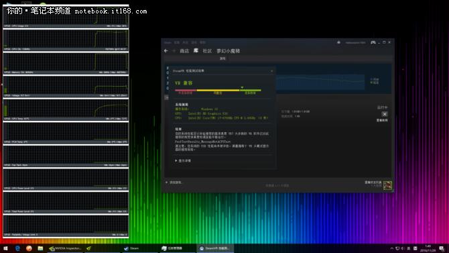Click the GPU Usage graph in the monitor
This screenshot has height=253, width=449.
tap(66, 16)
